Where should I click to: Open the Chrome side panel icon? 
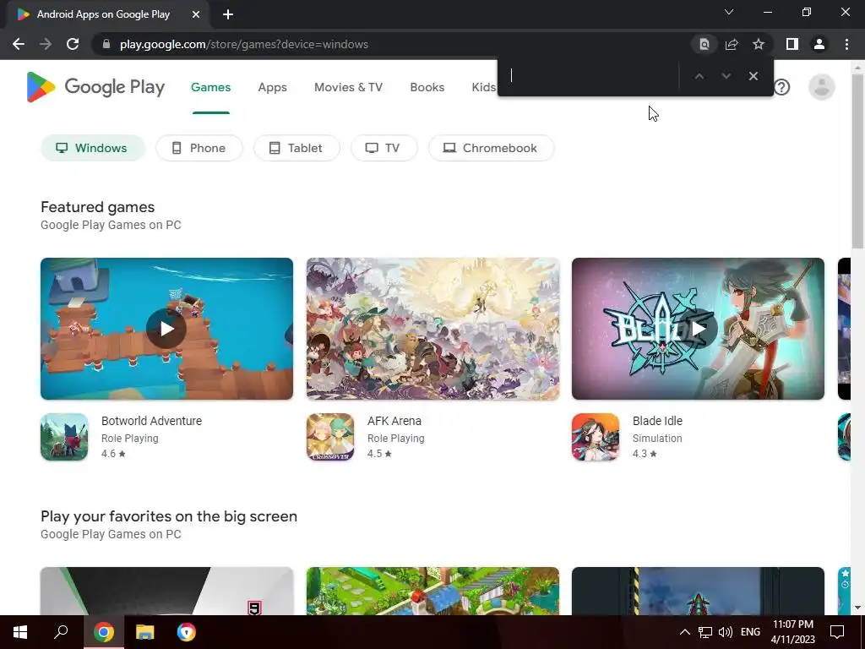pyautogui.click(x=792, y=44)
